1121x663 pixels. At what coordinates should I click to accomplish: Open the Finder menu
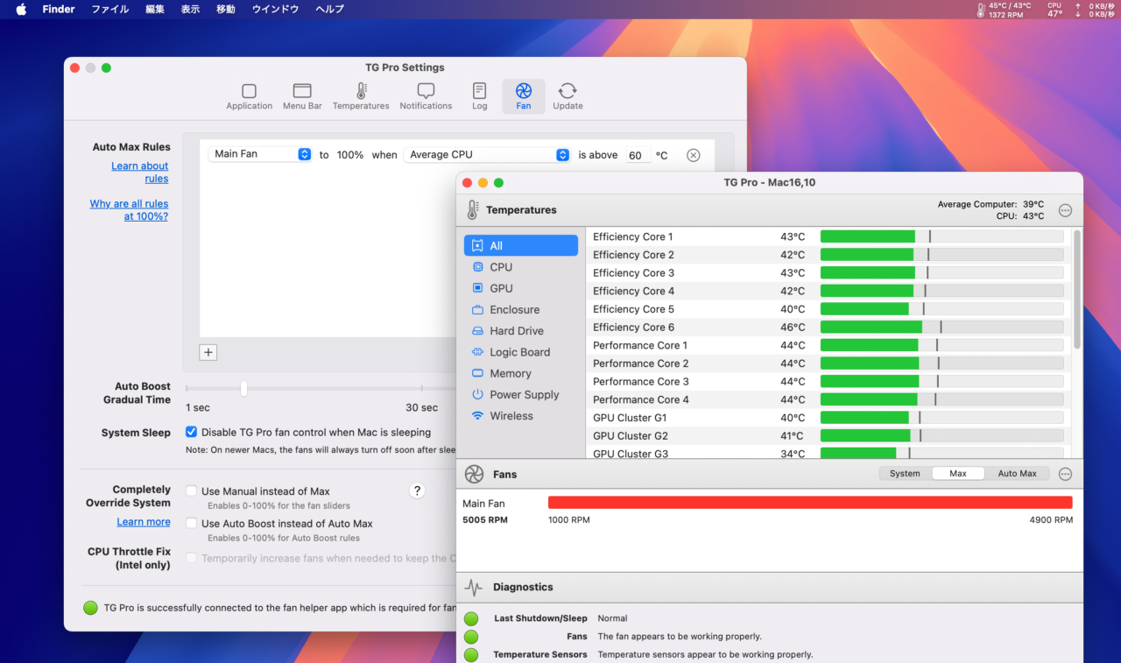[59, 10]
